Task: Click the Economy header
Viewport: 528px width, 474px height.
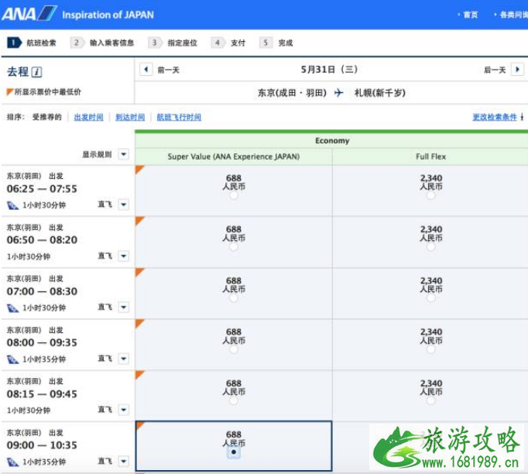Action: point(332,140)
